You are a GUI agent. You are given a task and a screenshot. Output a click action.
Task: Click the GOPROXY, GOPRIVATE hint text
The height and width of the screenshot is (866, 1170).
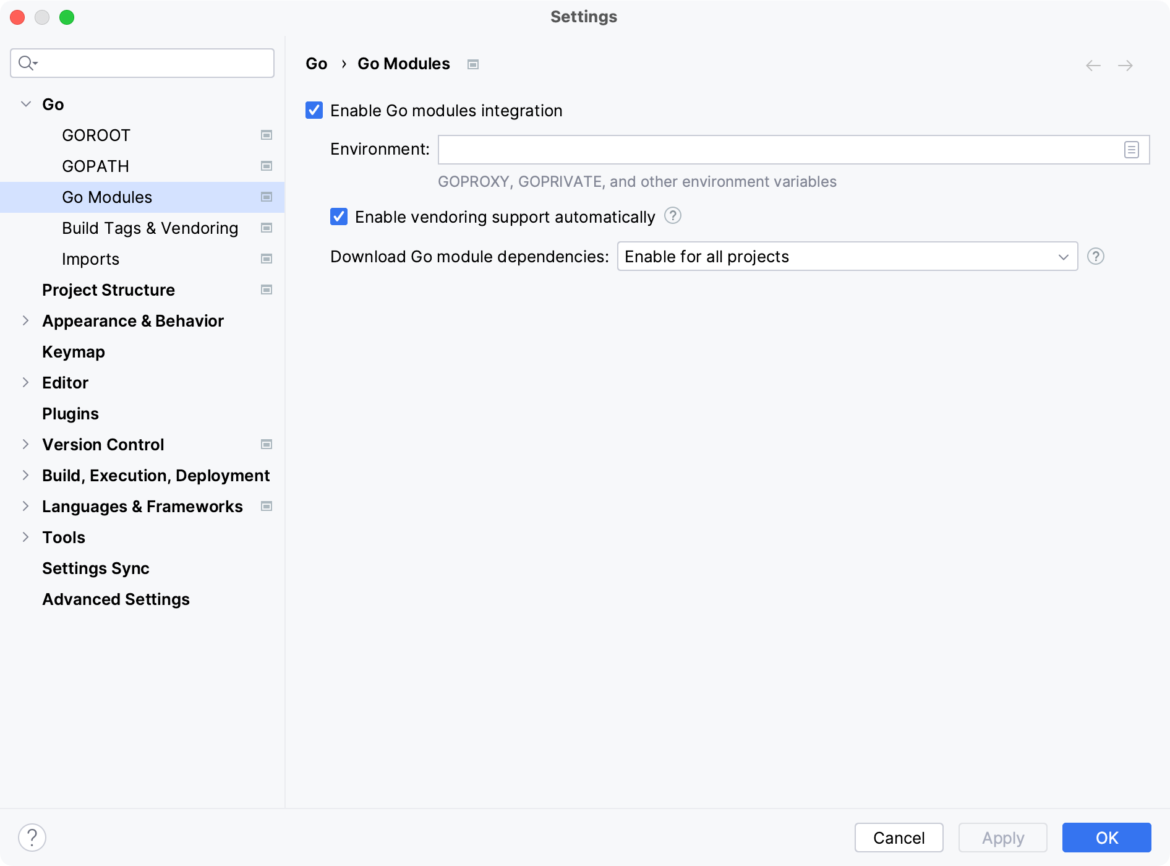pos(637,181)
